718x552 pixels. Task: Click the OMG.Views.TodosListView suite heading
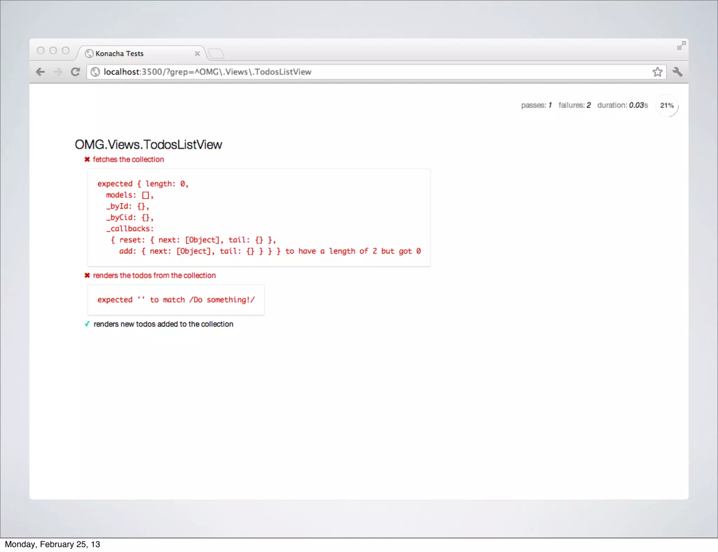click(148, 145)
